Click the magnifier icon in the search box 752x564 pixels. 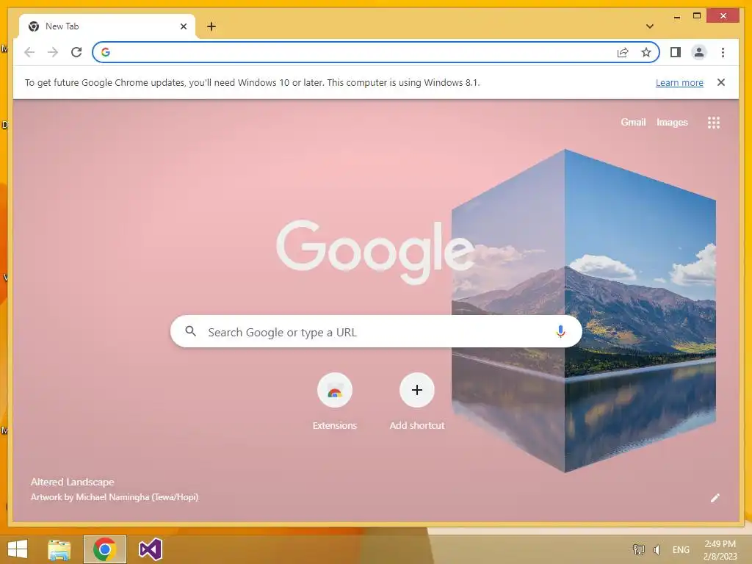coord(190,331)
